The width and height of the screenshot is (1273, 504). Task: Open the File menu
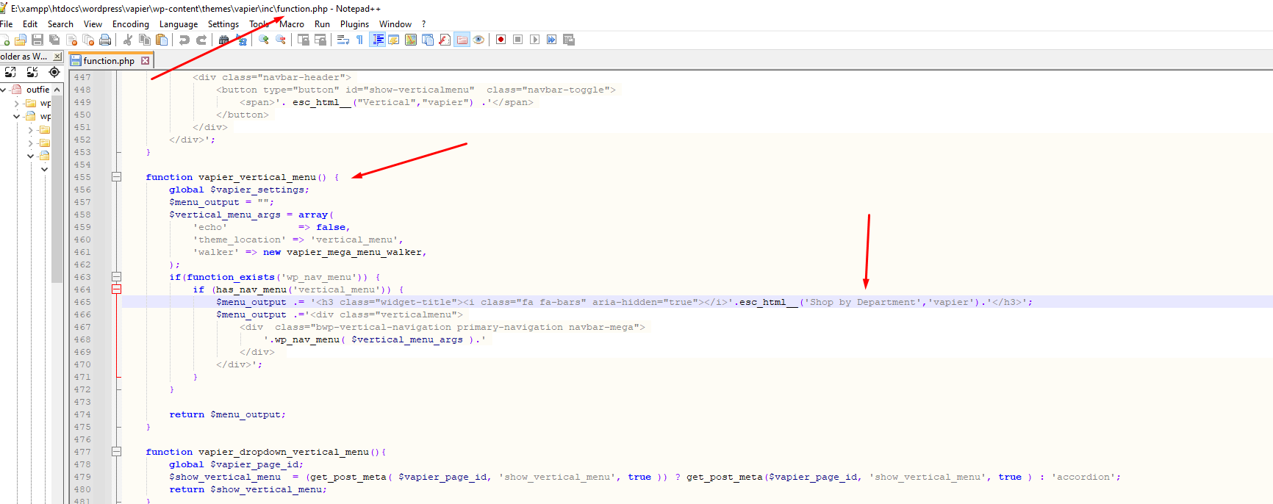(6, 24)
